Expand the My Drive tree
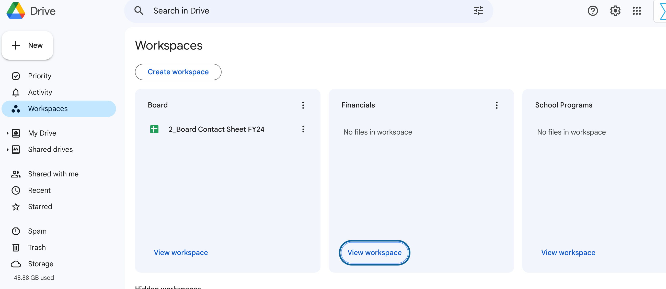 (7, 133)
